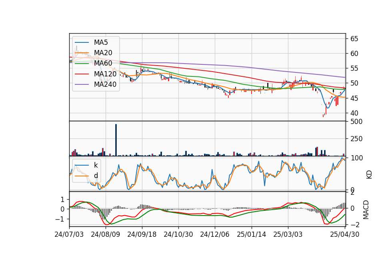This screenshot has width=384, height=276.
Task: Click the 25/03/03 date axis label
Action: [x=288, y=234]
